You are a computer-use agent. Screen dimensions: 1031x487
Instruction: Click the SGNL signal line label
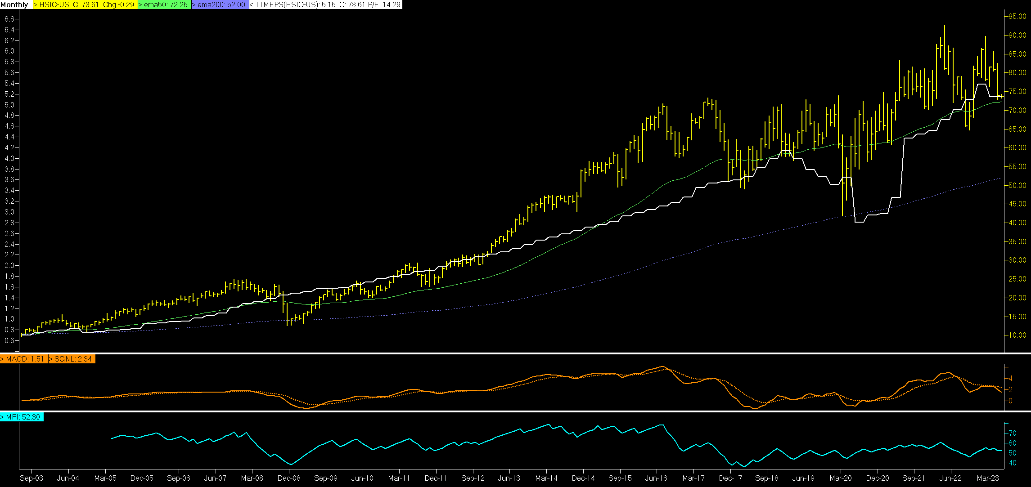click(x=71, y=359)
